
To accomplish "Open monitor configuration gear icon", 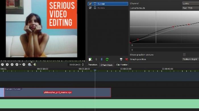I will [30, 65].
